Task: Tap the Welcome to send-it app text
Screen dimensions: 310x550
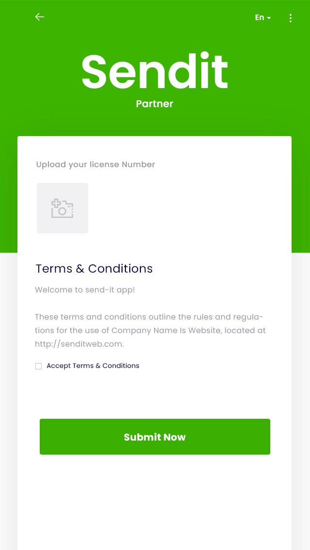Action: (85, 290)
